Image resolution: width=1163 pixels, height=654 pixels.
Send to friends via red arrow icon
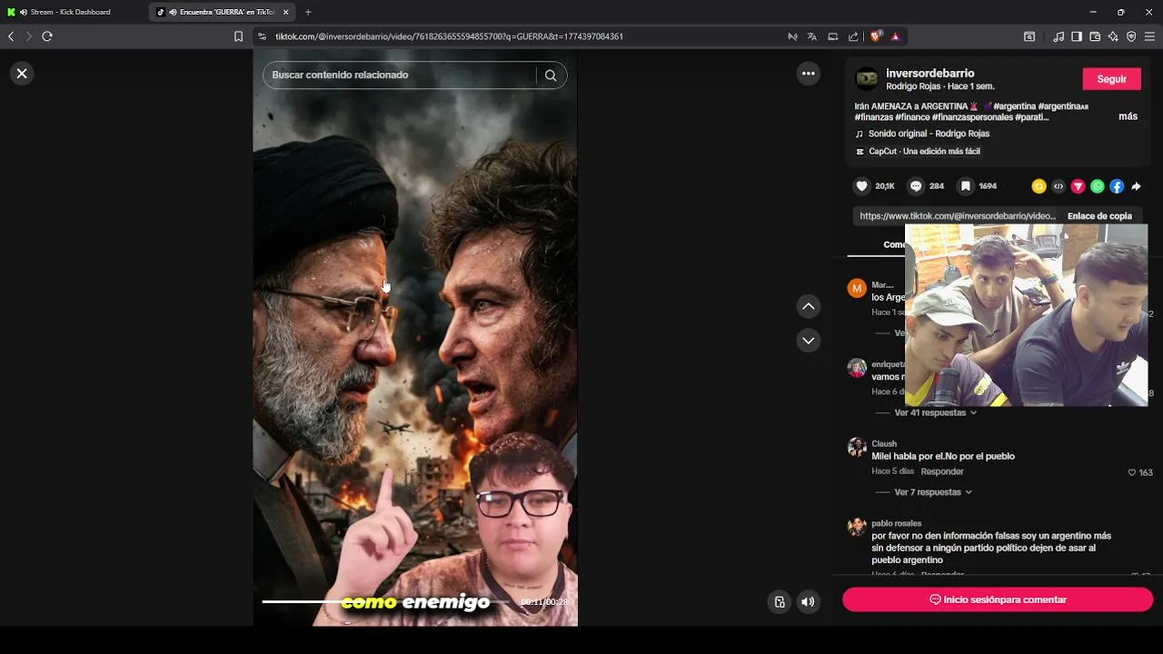[x=1078, y=186]
